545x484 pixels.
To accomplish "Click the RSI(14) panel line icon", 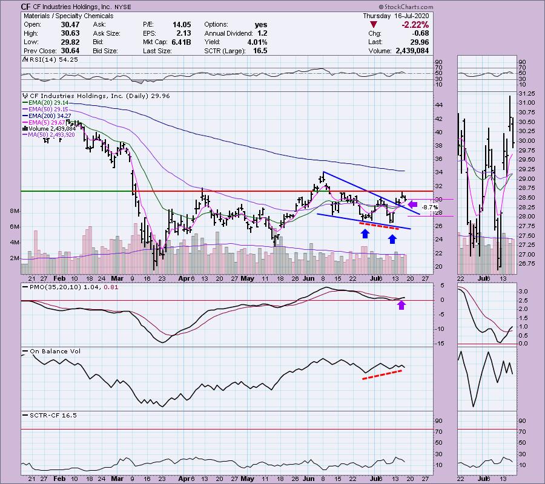I will point(25,59).
